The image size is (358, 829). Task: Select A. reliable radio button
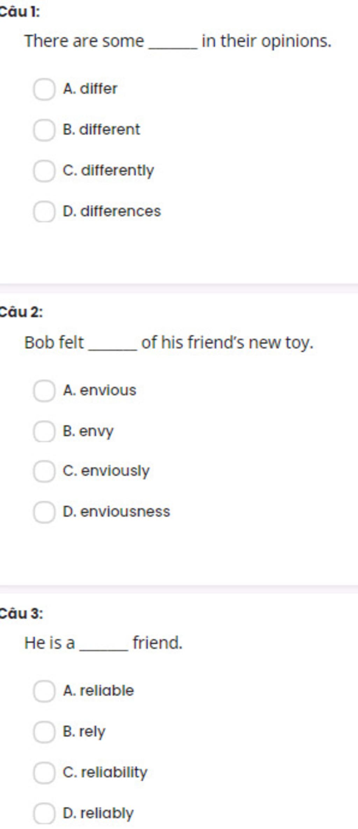44,691
